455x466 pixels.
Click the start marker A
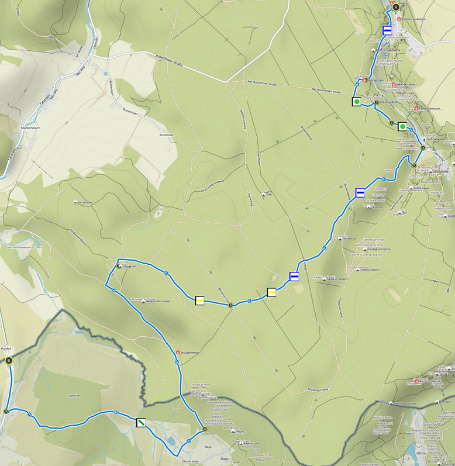point(395,7)
